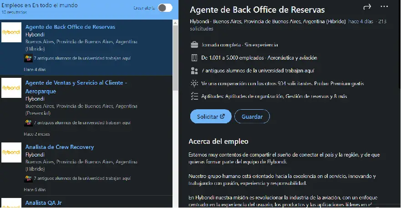401x208 pixels.
Task: Open the three-dot more options menu
Action: tap(384, 7)
